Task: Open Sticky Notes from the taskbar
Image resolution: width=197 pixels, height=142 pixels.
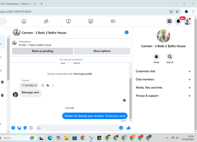Action: coord(99,138)
